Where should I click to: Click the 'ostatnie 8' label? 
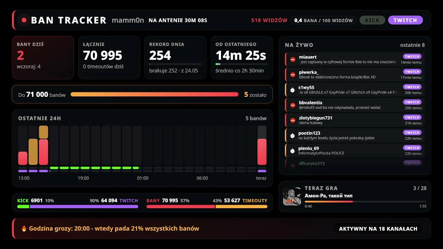point(413,45)
